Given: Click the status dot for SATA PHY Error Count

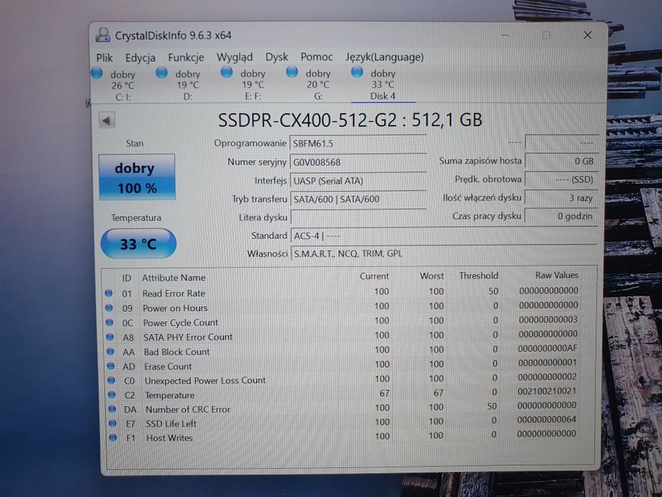Looking at the screenshot, I should [x=110, y=337].
